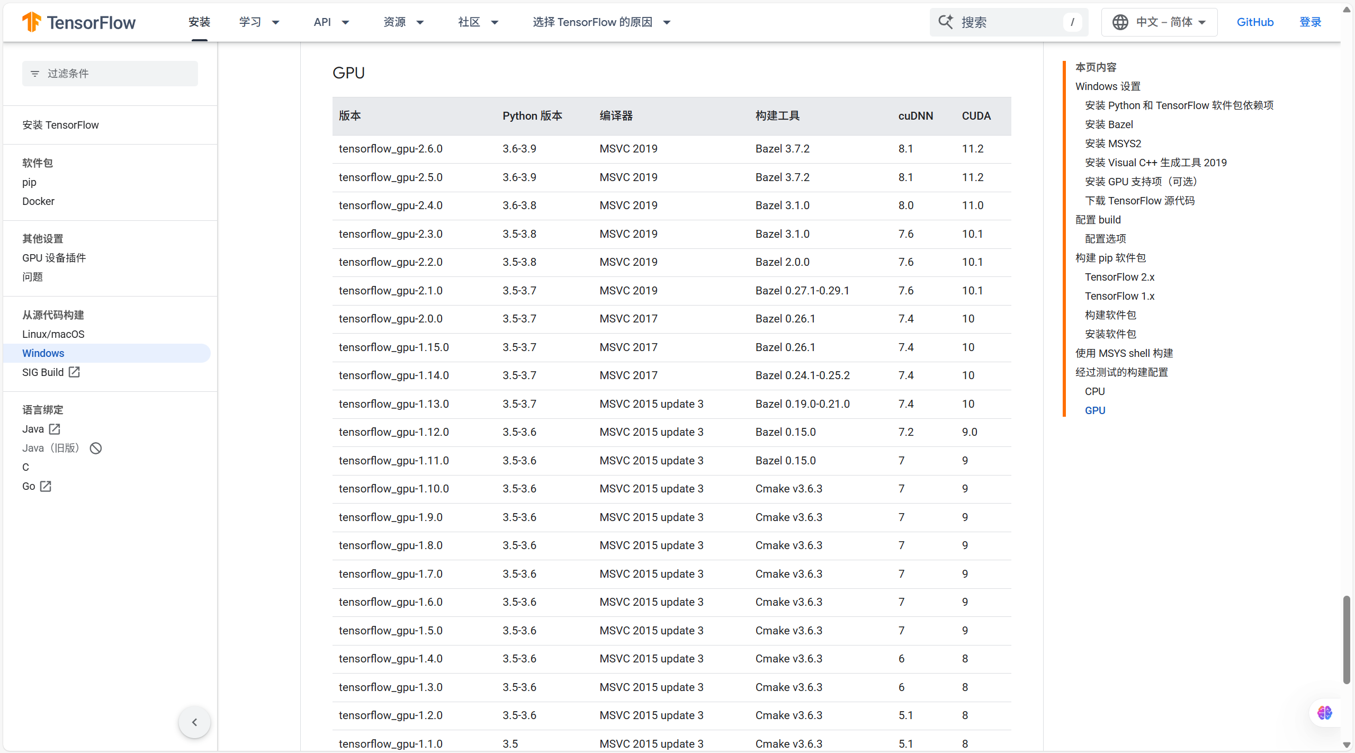
Task: Focus the 搜索 search field
Action: click(x=1009, y=22)
